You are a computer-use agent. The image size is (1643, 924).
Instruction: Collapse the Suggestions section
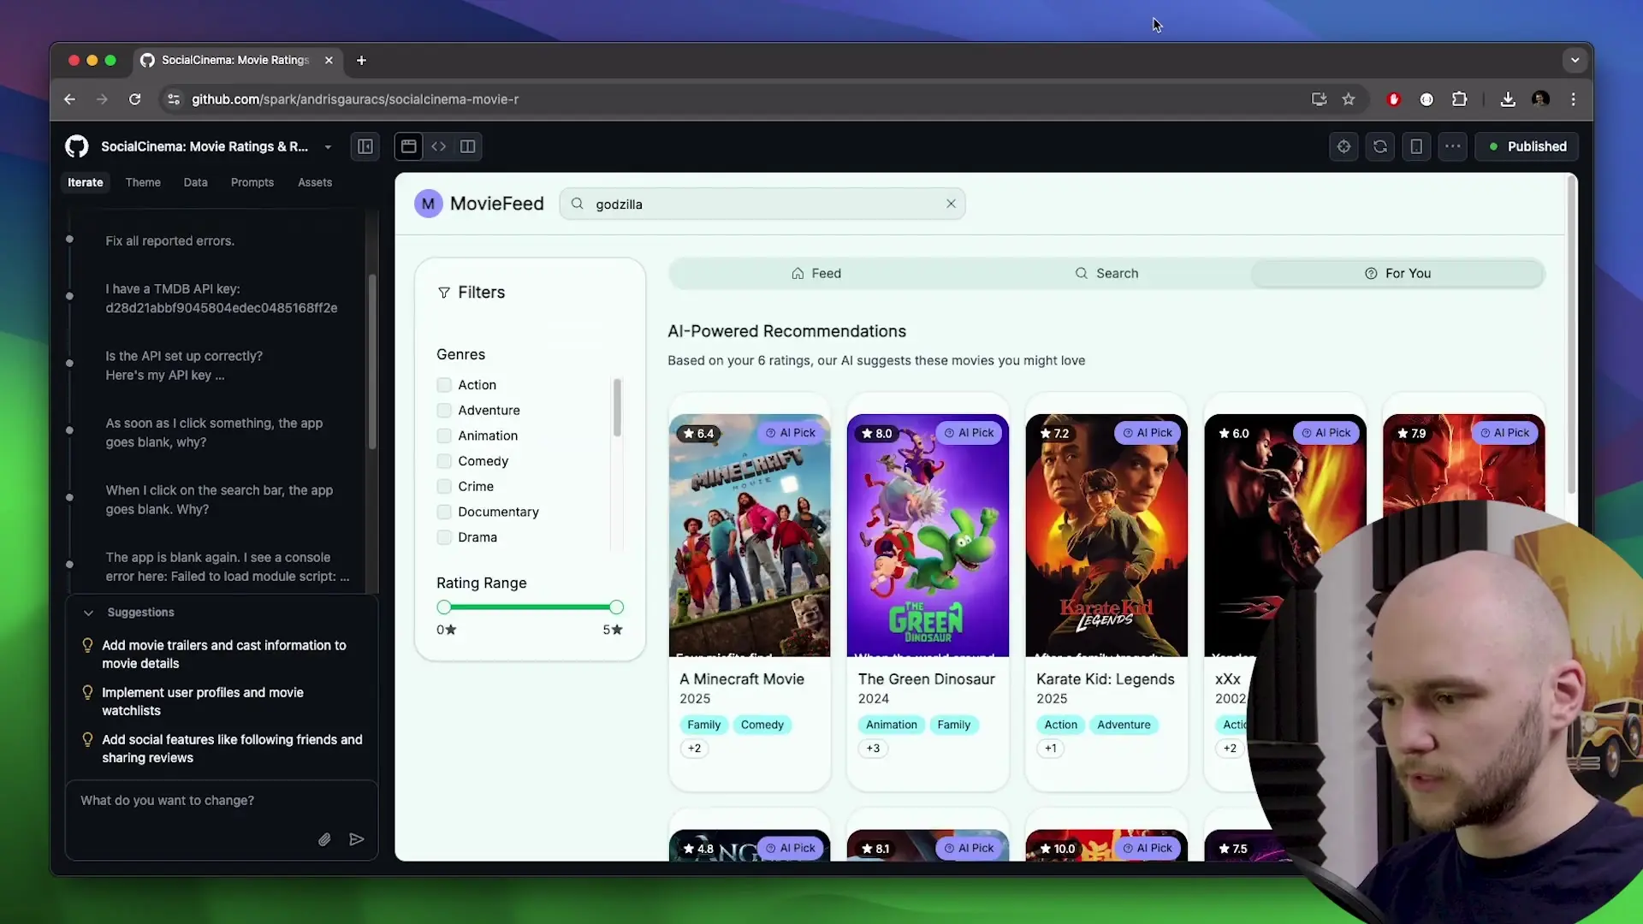coord(88,613)
